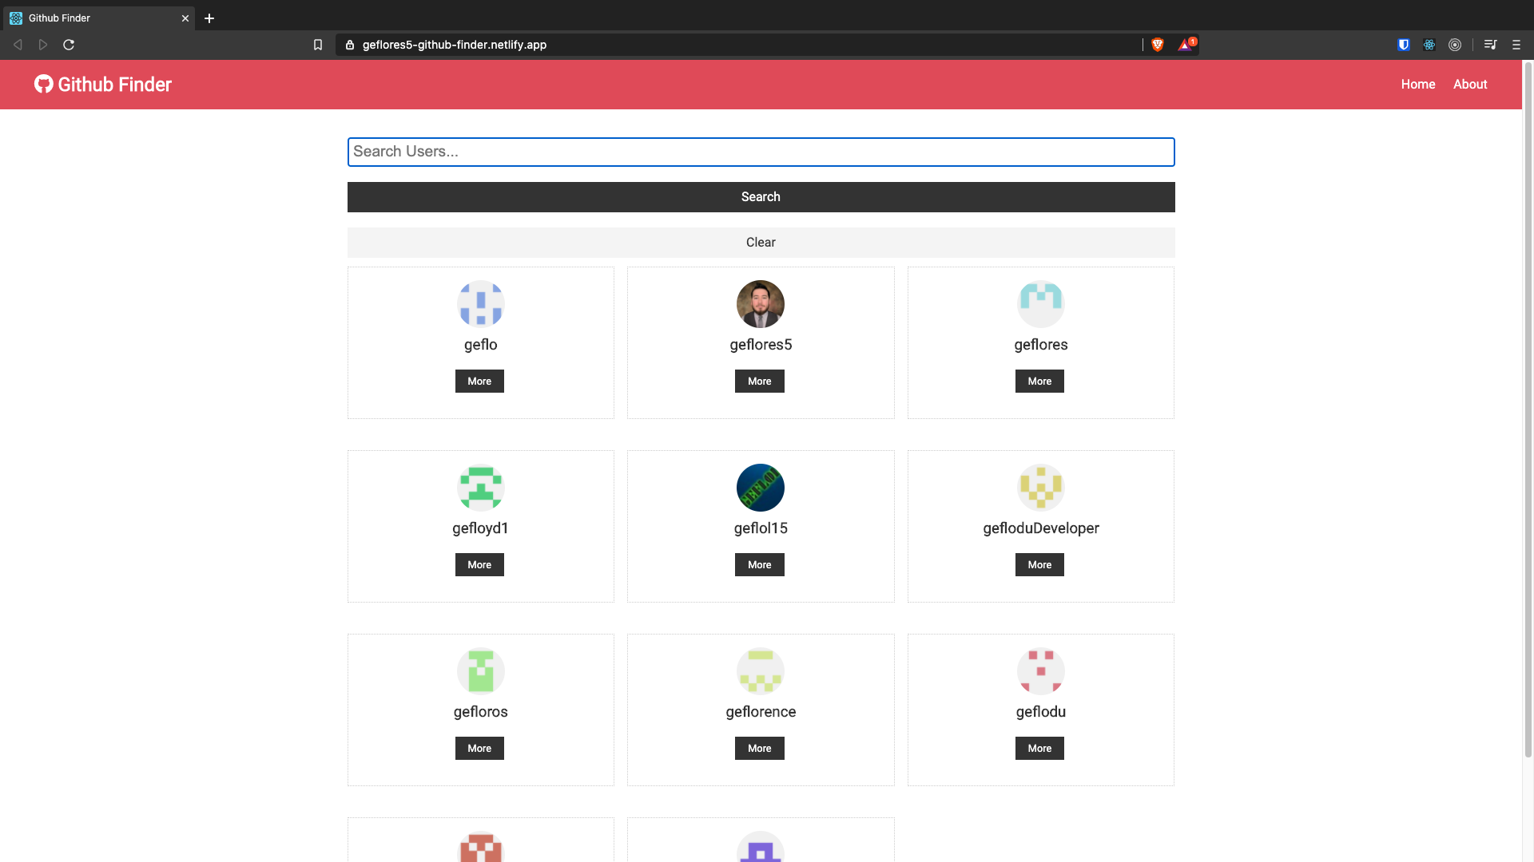Click the address bar URL

pos(455,45)
